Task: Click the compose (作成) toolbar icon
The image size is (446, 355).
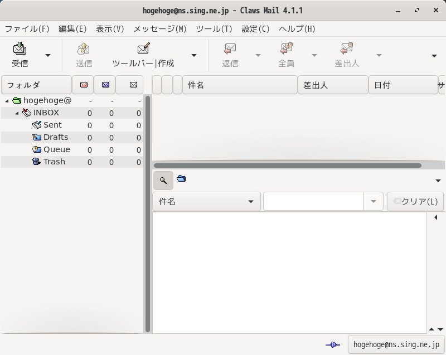Action: (143, 48)
